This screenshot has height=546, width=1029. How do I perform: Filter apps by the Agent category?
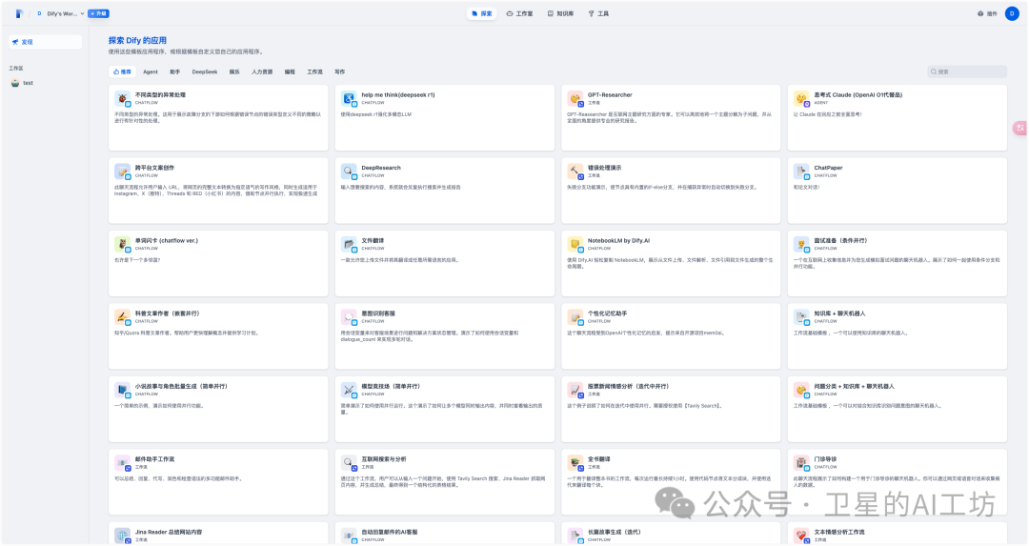pyautogui.click(x=151, y=72)
